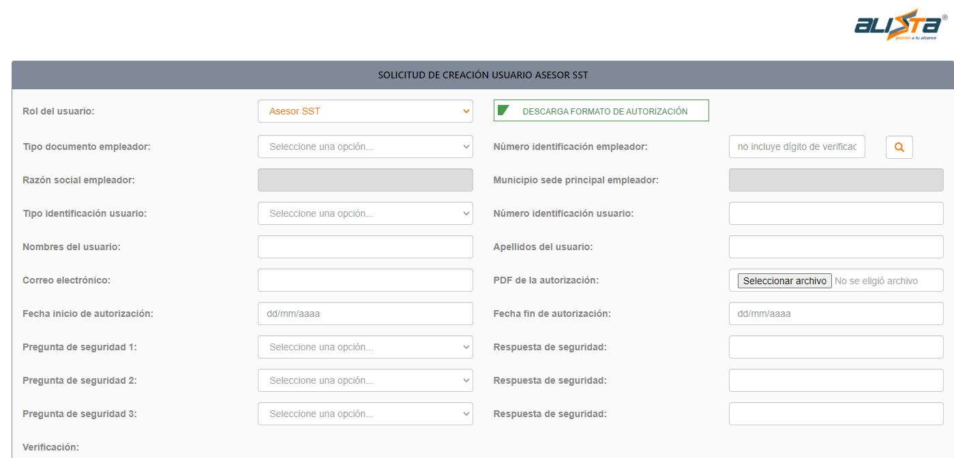Click the 'Rol del usuario:' label
The height and width of the screenshot is (458, 954).
pyautogui.click(x=59, y=111)
